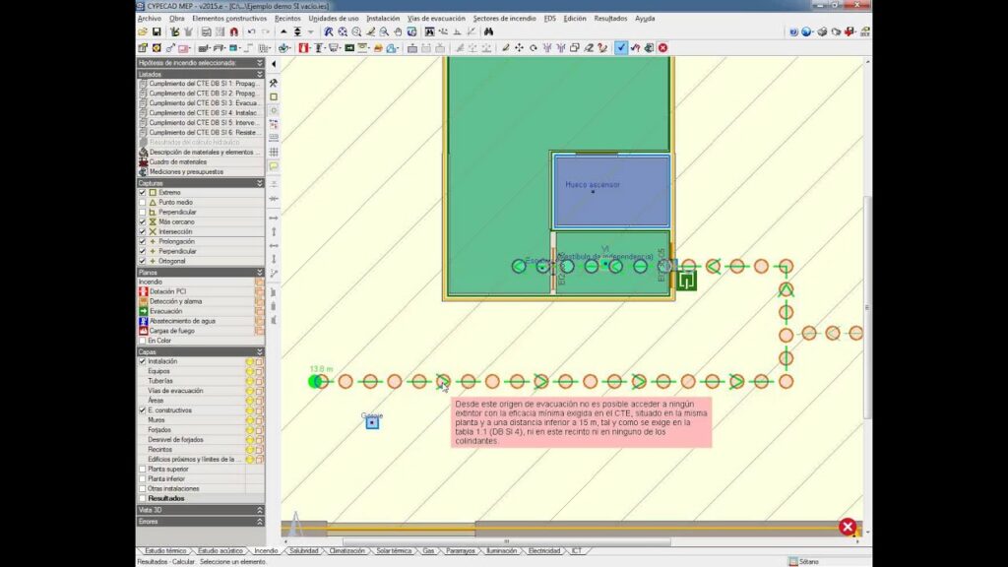Image resolution: width=1008 pixels, height=567 pixels.
Task: Click the yellow bulb beside Muros layer
Action: pos(250,419)
